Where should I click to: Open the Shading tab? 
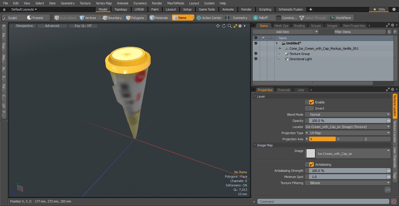click(299, 26)
